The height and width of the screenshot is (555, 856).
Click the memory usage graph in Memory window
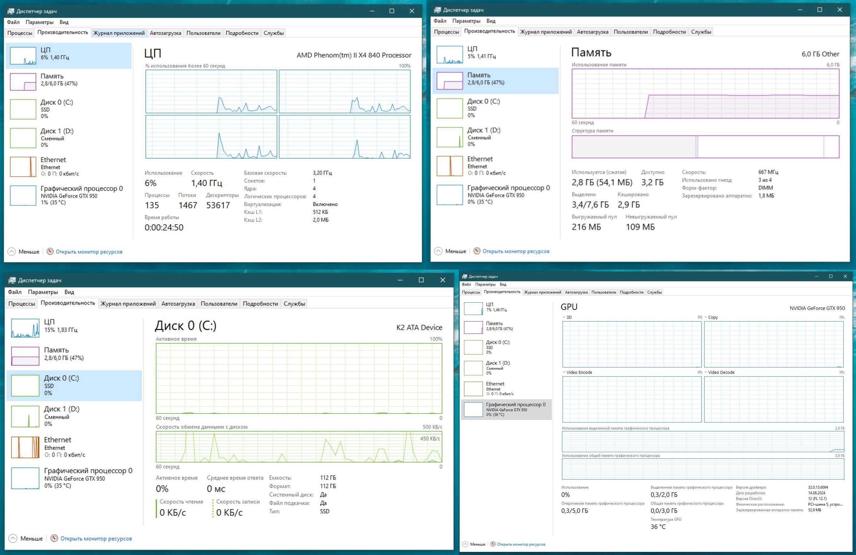[x=705, y=93]
